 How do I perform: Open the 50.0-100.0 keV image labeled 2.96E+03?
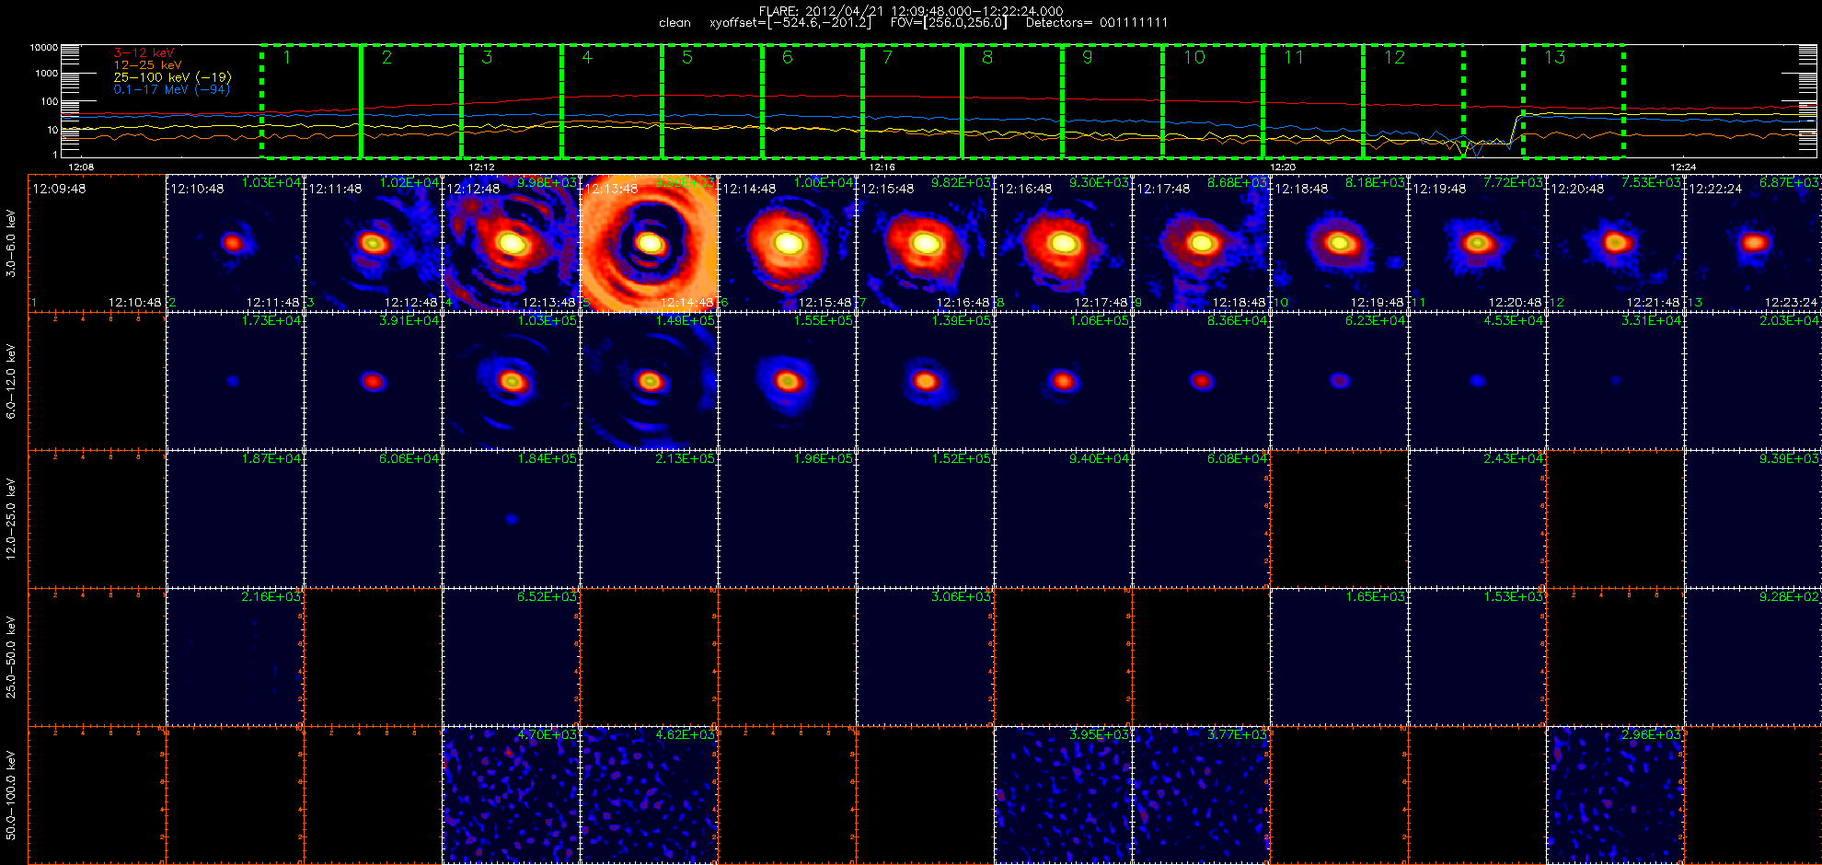click(1615, 795)
